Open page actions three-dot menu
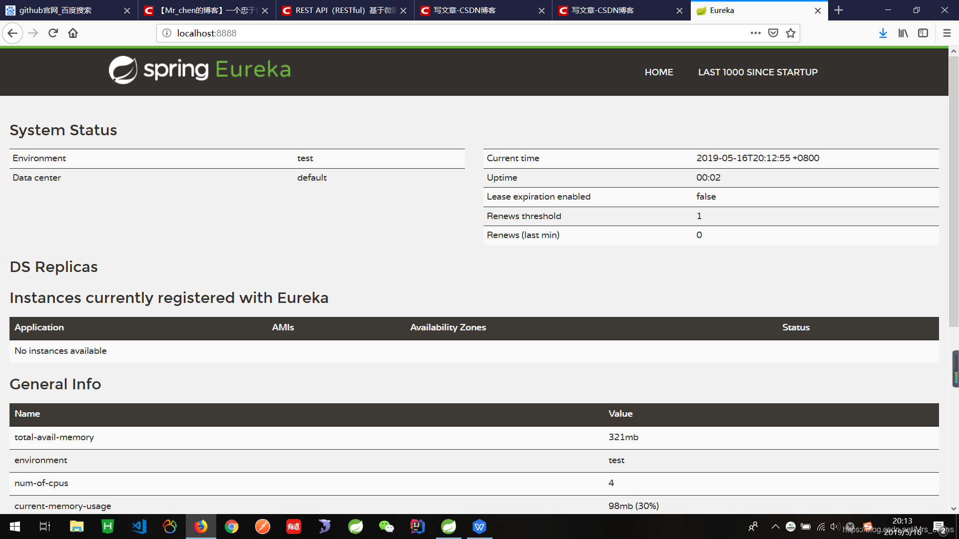Screen dimensions: 959x539 755,33
